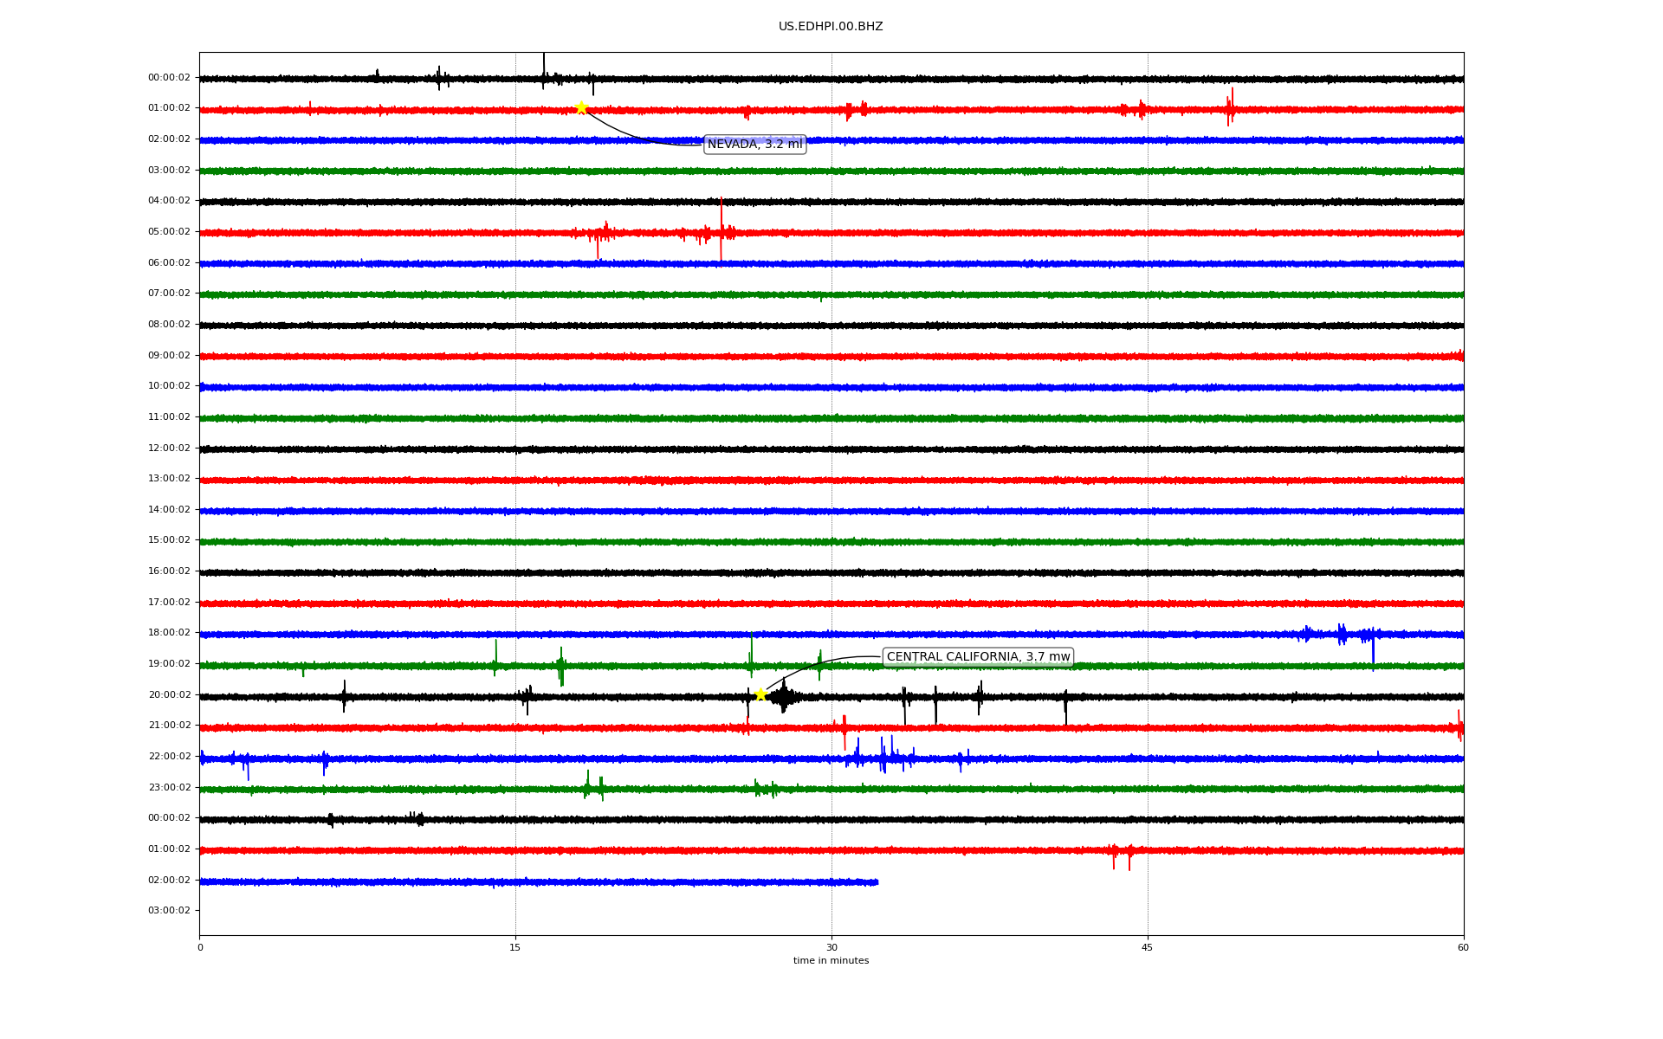
Task: Click the x-axis tick label 60
Action: pyautogui.click(x=1463, y=947)
